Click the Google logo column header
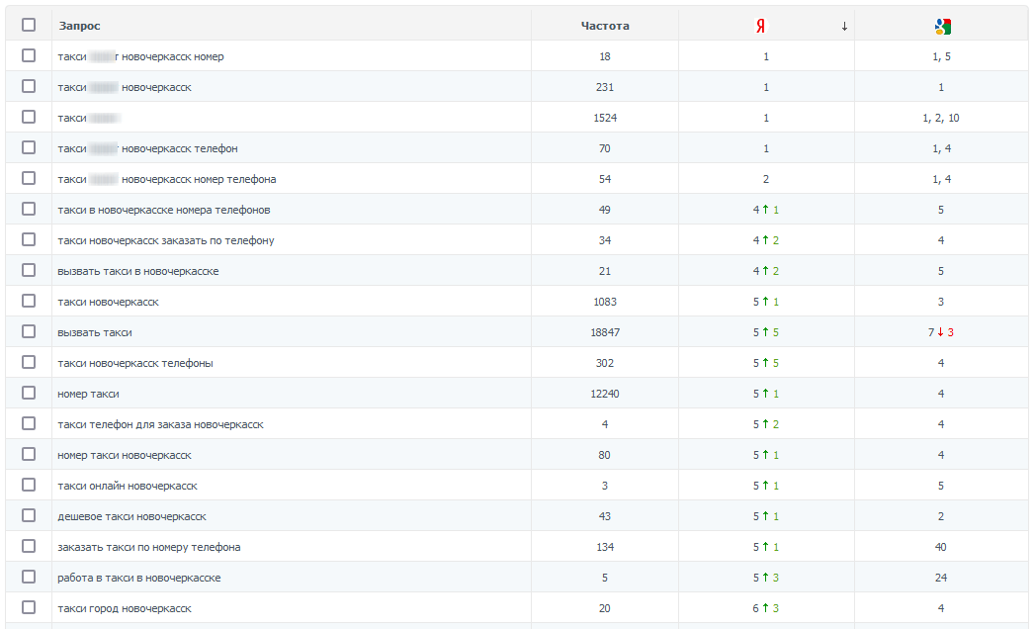This screenshot has width=1034, height=629. tap(942, 27)
